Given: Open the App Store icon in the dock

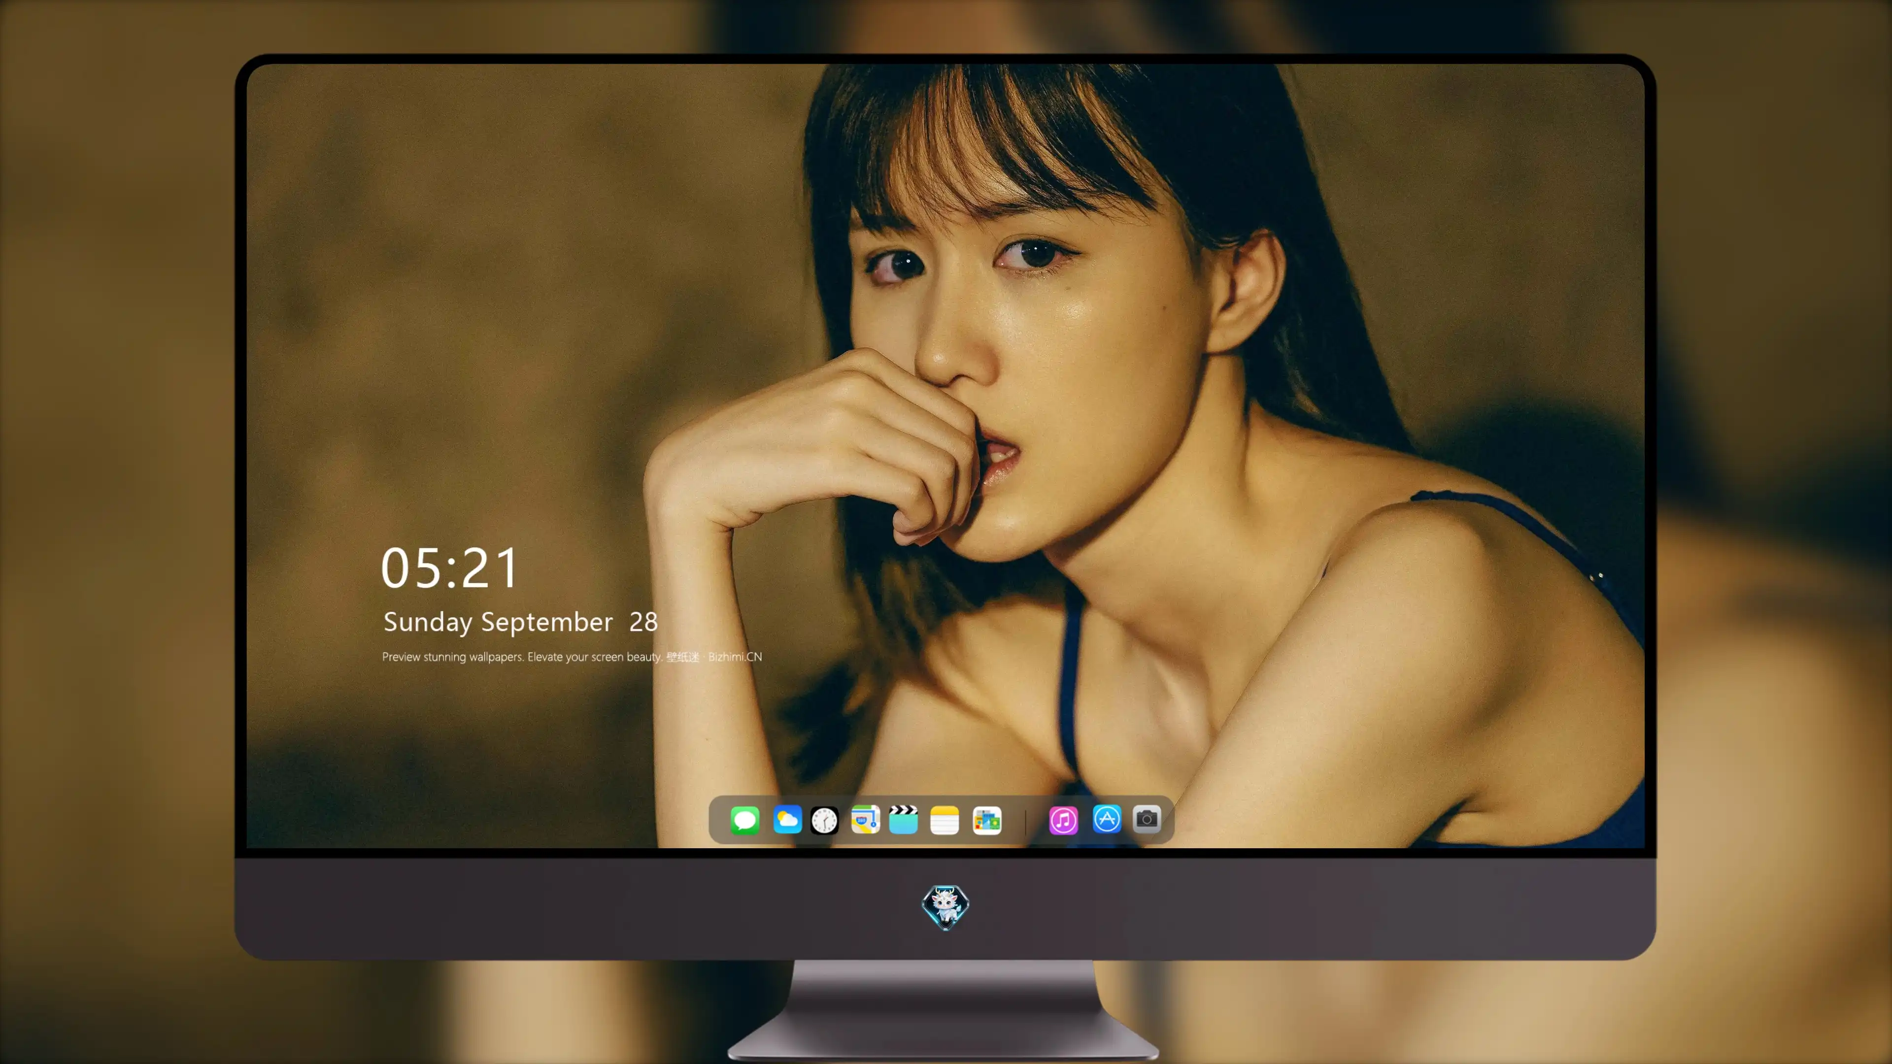Looking at the screenshot, I should 1107,819.
